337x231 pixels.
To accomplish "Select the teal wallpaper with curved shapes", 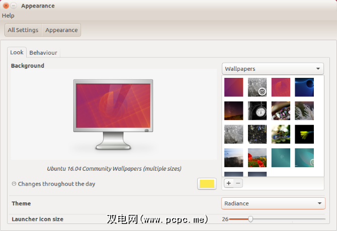I will pos(304,158).
